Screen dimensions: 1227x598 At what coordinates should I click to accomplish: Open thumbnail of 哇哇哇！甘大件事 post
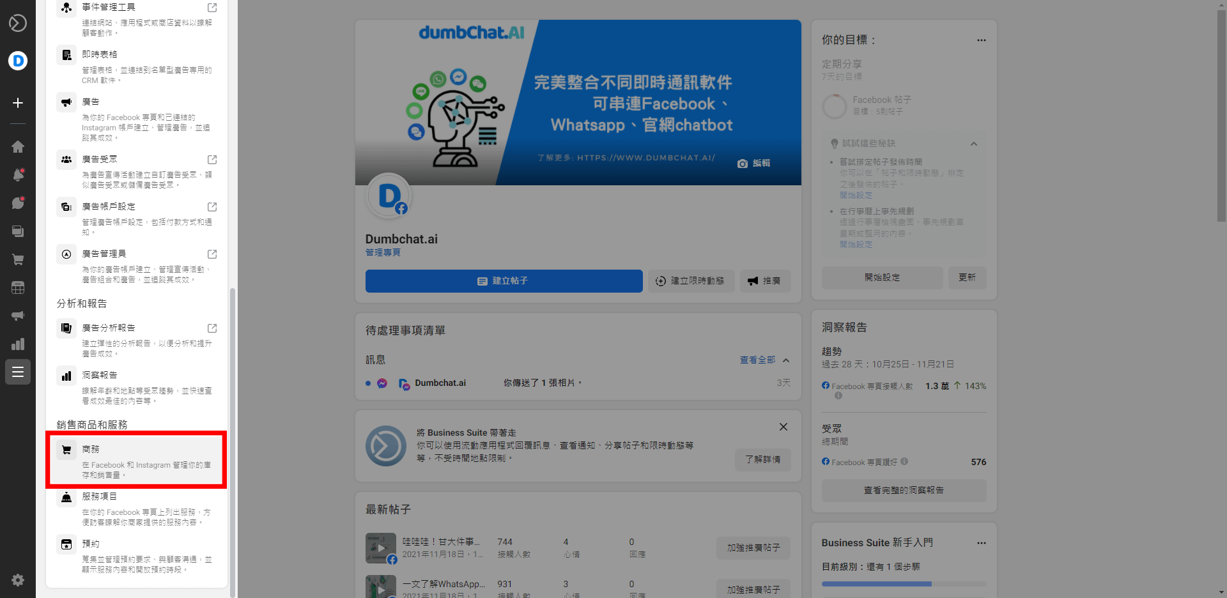click(x=381, y=548)
